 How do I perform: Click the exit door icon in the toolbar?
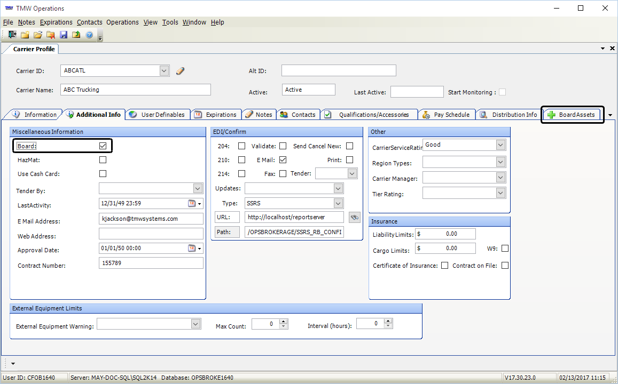[x=12, y=34]
